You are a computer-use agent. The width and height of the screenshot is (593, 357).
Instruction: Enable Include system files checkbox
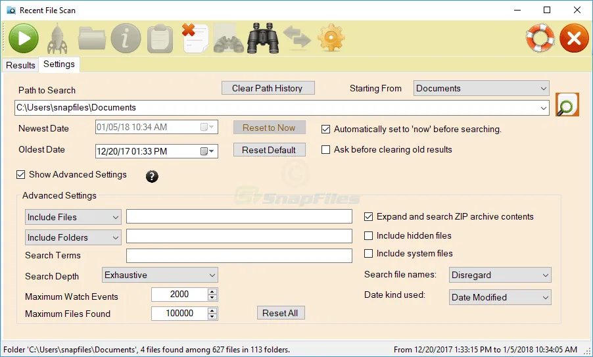tap(368, 253)
